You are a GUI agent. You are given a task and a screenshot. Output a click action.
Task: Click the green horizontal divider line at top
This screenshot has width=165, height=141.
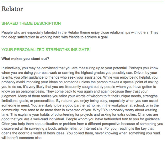click(82, 2)
